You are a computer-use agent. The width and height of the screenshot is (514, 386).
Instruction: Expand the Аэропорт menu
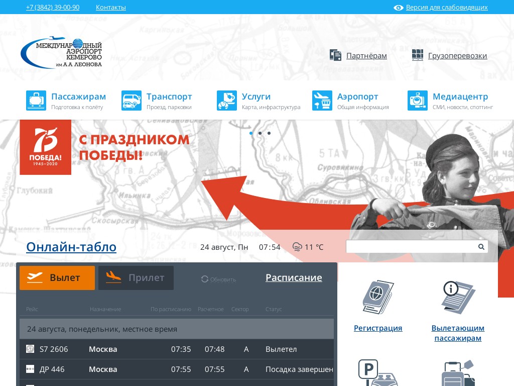pos(357,96)
